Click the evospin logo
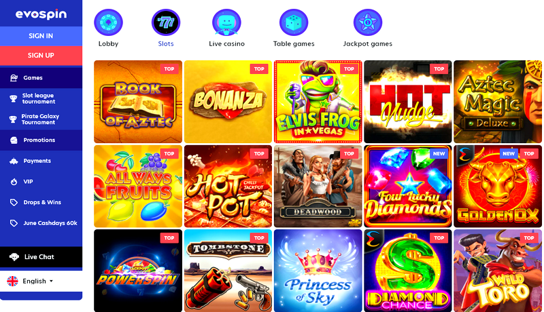 pos(41,14)
